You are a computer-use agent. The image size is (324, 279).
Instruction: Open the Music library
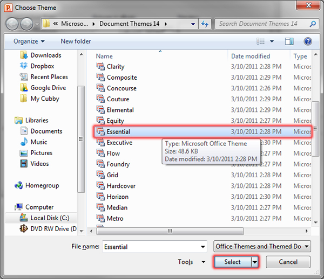pyautogui.click(x=34, y=142)
